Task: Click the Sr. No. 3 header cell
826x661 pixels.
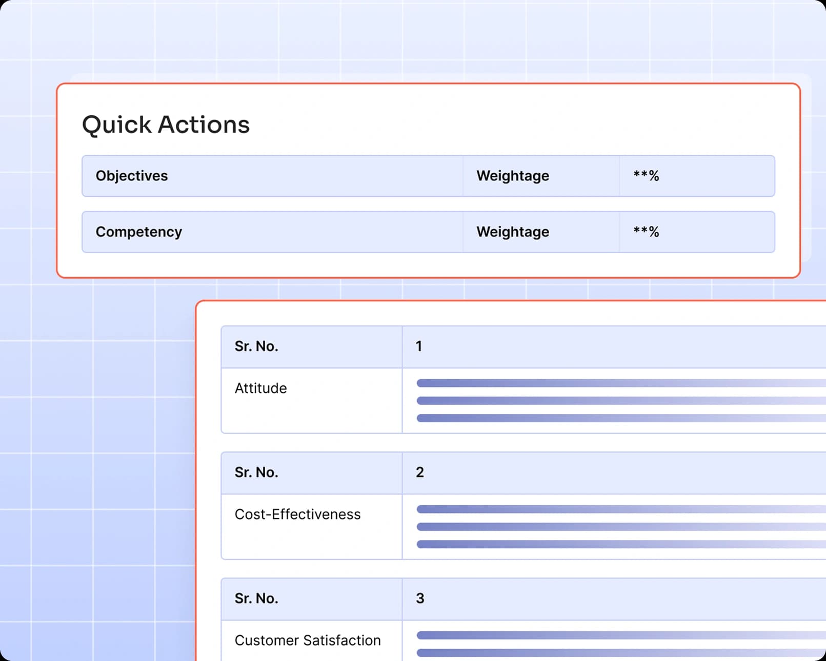Action: click(x=256, y=598)
